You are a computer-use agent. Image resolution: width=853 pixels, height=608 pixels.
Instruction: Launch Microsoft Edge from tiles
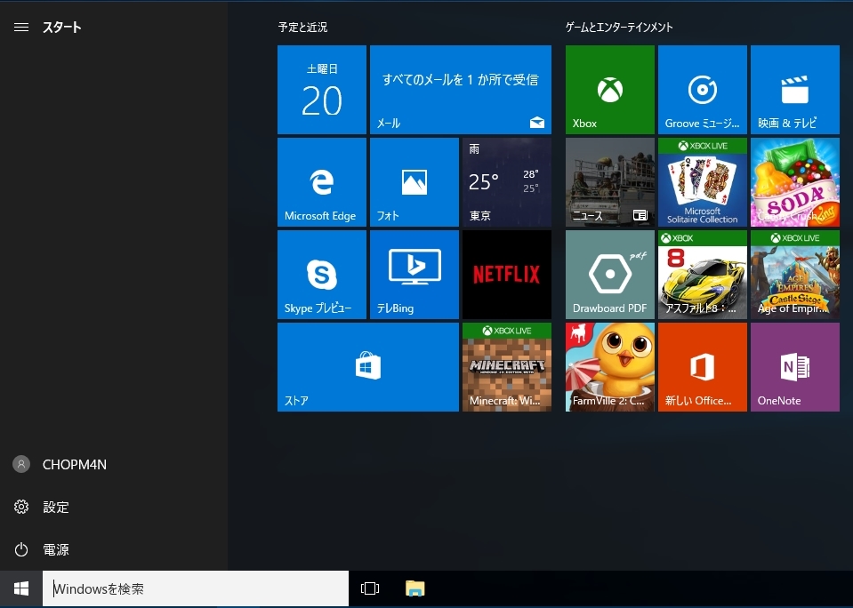coord(322,182)
